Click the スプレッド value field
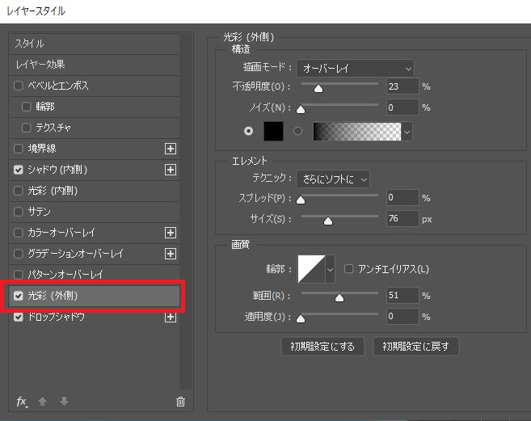This screenshot has height=421, width=531. [x=402, y=198]
